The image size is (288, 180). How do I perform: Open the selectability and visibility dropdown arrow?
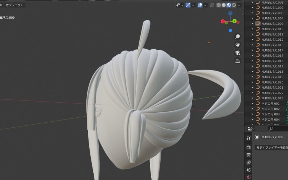pyautogui.click(x=182, y=5)
